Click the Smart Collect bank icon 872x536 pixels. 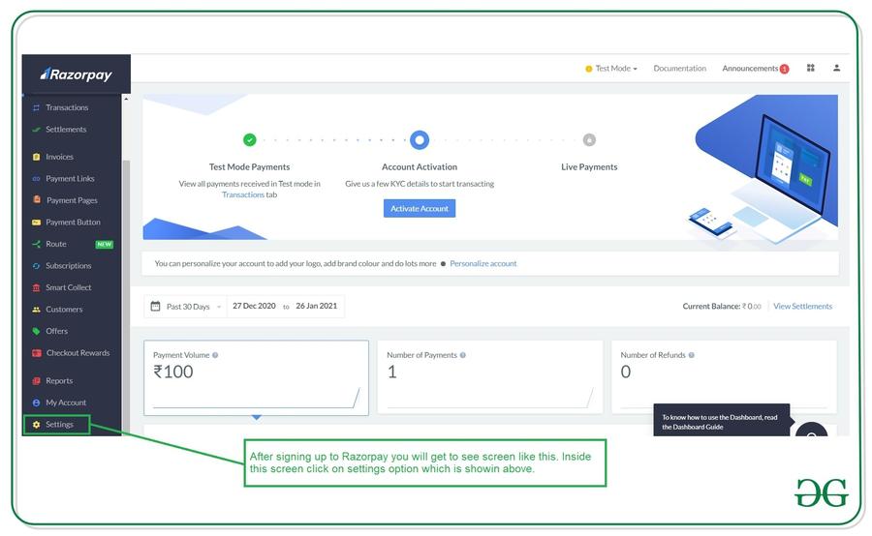pos(36,287)
